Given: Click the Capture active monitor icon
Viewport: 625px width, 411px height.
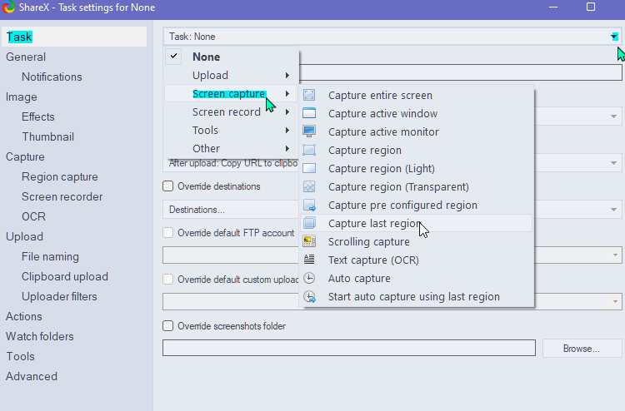Looking at the screenshot, I should pos(309,131).
